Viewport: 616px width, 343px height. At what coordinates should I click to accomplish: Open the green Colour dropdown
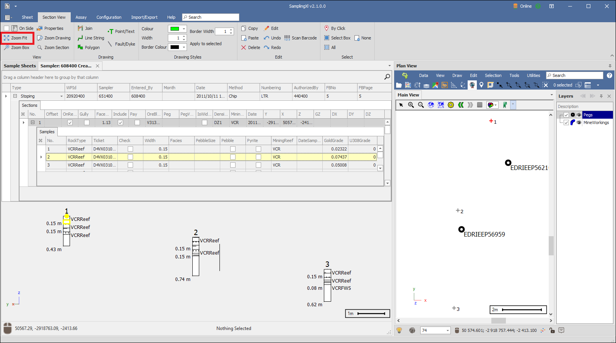184,29
